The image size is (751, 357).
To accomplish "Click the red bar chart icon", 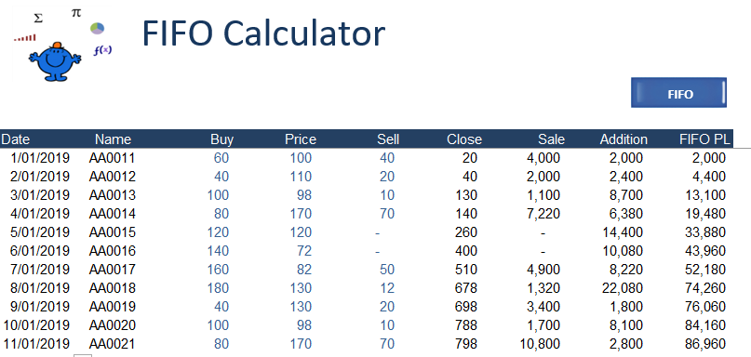I will tap(25, 37).
